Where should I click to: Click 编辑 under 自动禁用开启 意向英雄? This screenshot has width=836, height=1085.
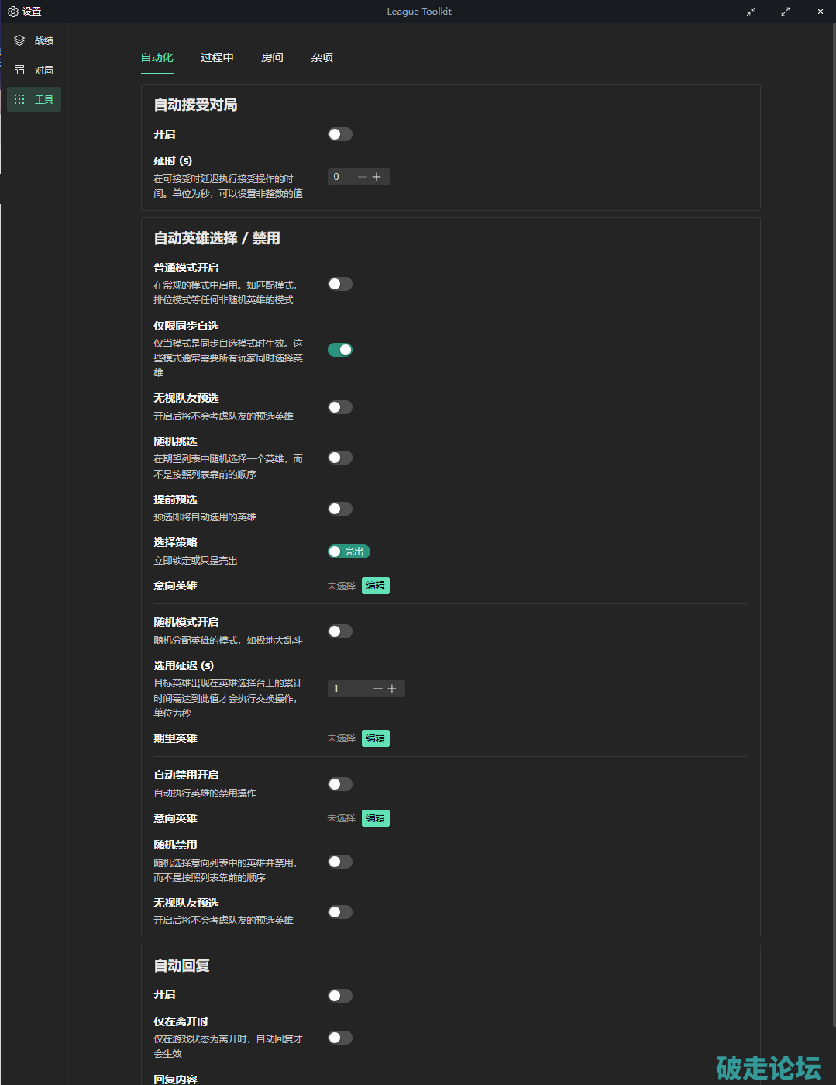pos(375,818)
